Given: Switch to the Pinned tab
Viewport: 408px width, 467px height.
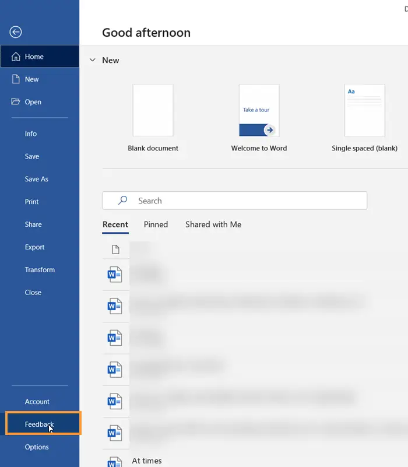Looking at the screenshot, I should [156, 224].
